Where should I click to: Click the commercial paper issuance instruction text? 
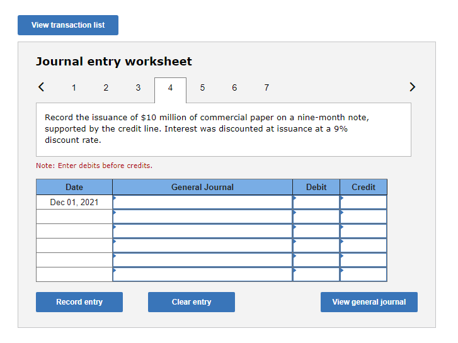point(207,129)
